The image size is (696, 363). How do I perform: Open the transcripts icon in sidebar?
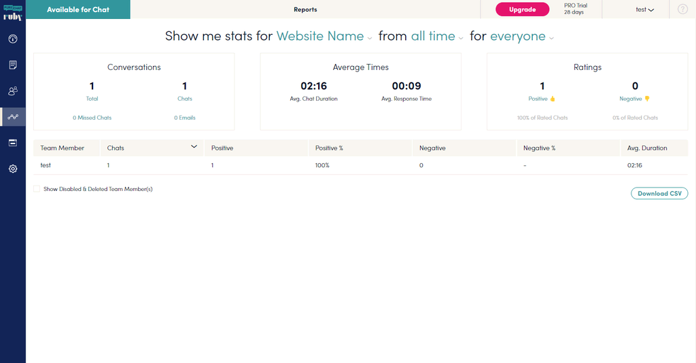13,65
